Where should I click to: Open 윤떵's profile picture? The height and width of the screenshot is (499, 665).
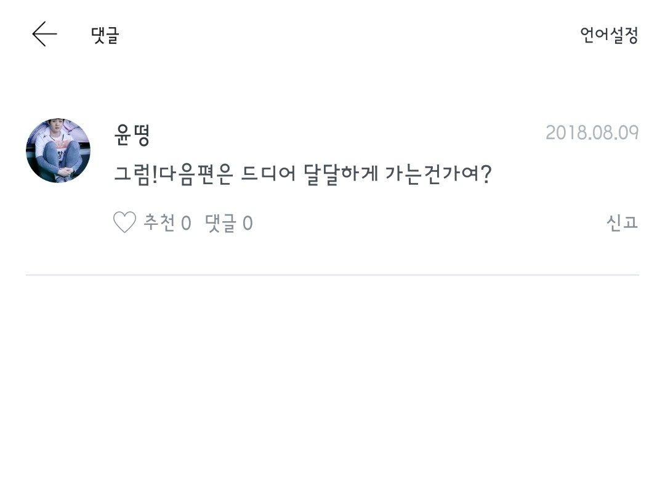click(58, 150)
